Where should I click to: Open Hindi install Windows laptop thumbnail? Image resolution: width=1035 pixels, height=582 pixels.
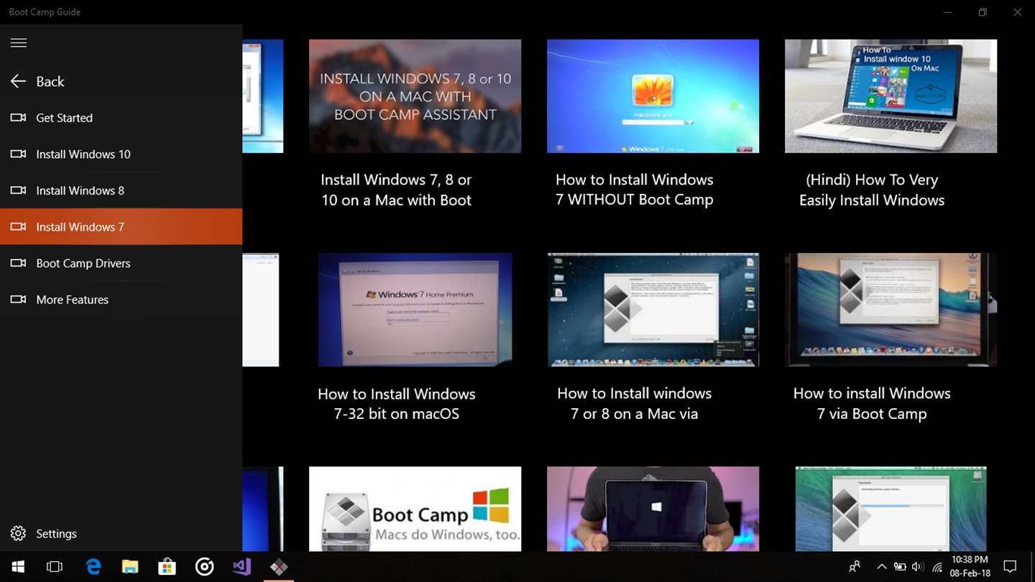click(x=891, y=96)
